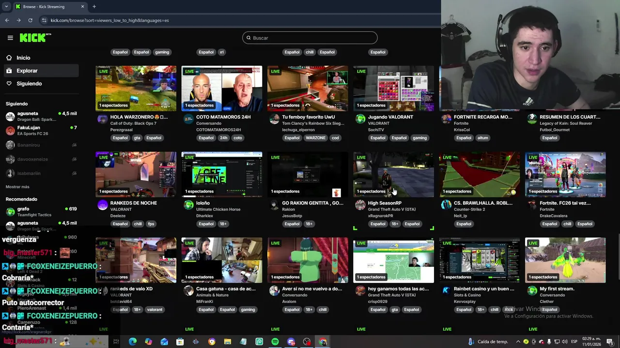Click the GO RAKION GENTITA stream title
Image resolution: width=620 pixels, height=348 pixels.
(x=313, y=203)
